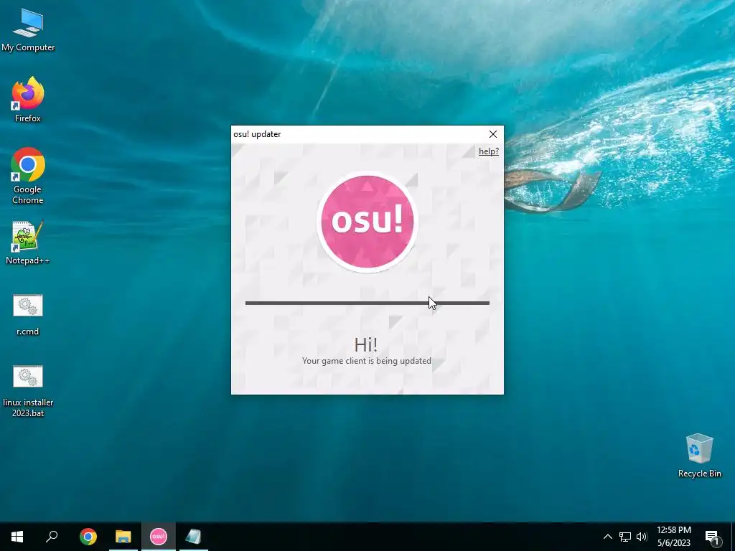Open the network status tray icon

coord(625,537)
